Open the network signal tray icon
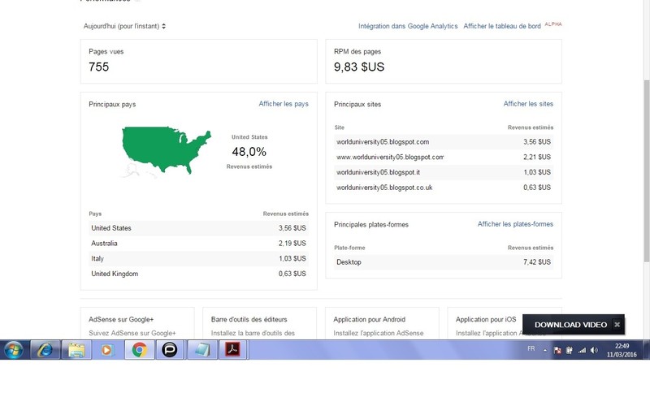650x406 pixels. [x=582, y=351]
